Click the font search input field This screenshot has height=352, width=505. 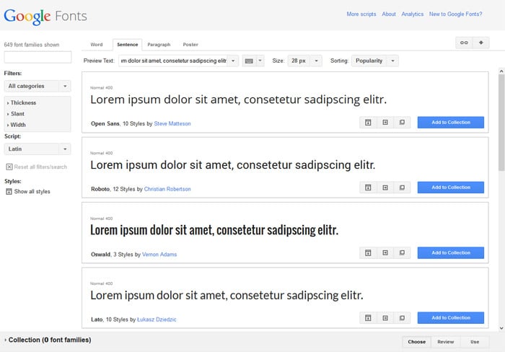point(38,57)
